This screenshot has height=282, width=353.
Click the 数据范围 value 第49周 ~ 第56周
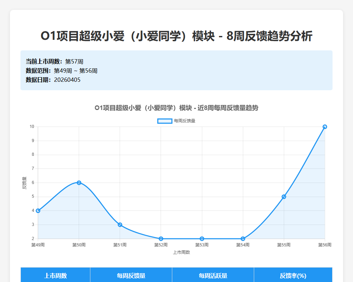click(76, 71)
